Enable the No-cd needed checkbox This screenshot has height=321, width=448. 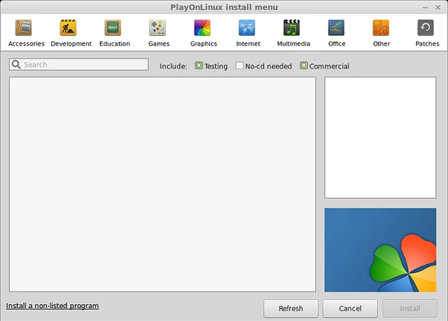[x=240, y=66]
